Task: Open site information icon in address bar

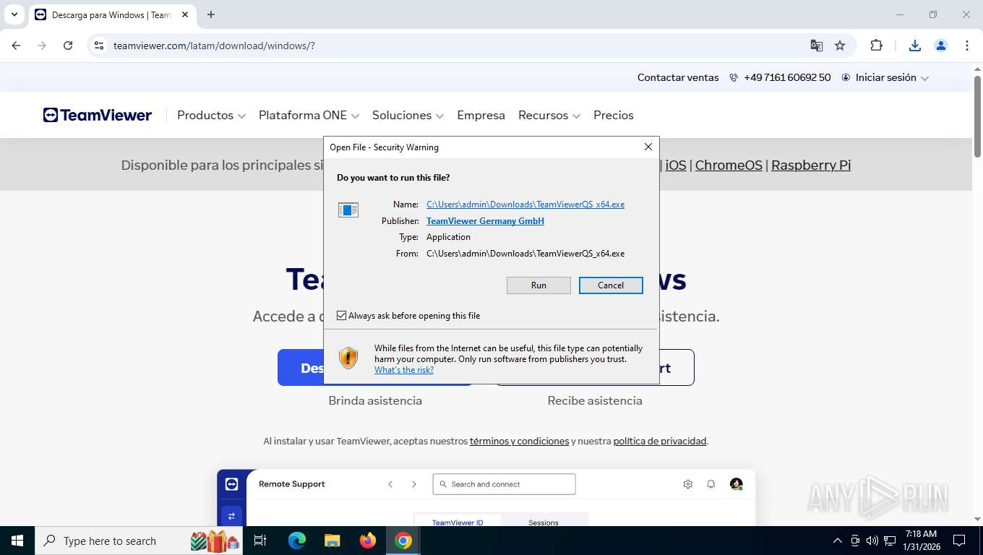Action: coord(99,46)
